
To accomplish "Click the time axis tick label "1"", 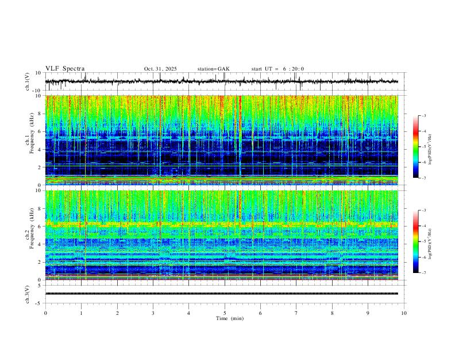I will pyautogui.click(x=81, y=313).
